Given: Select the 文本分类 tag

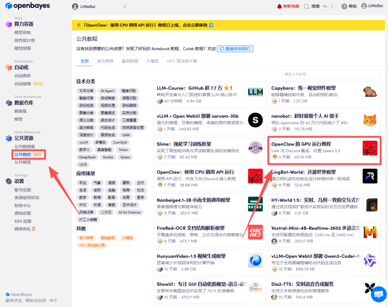Looking at the screenshot, I should (86, 91).
